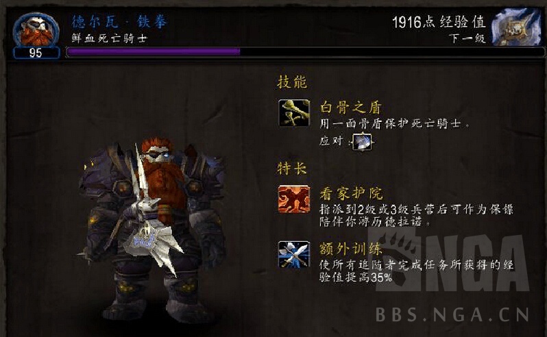Viewport: 547px width, 337px height.
Task: Click the counter icon beside 应对
Action: (363, 142)
